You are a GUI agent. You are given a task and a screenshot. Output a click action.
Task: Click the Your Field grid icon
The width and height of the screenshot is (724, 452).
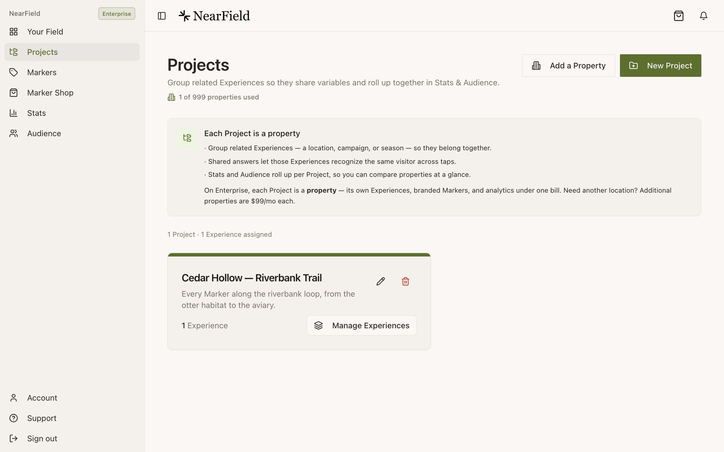click(14, 32)
